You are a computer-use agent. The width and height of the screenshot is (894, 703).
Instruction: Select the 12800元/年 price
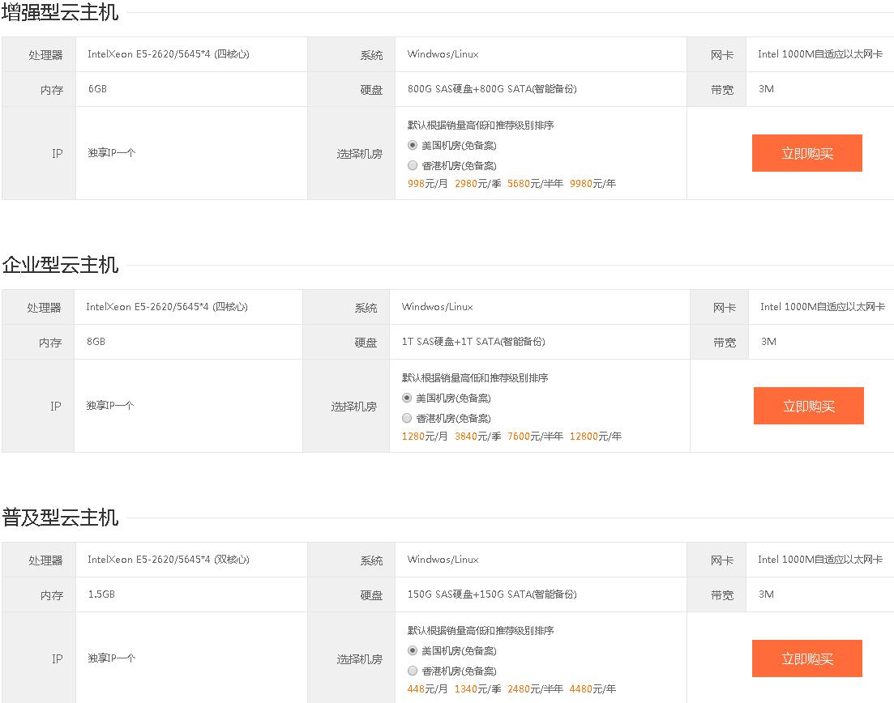pyautogui.click(x=595, y=437)
